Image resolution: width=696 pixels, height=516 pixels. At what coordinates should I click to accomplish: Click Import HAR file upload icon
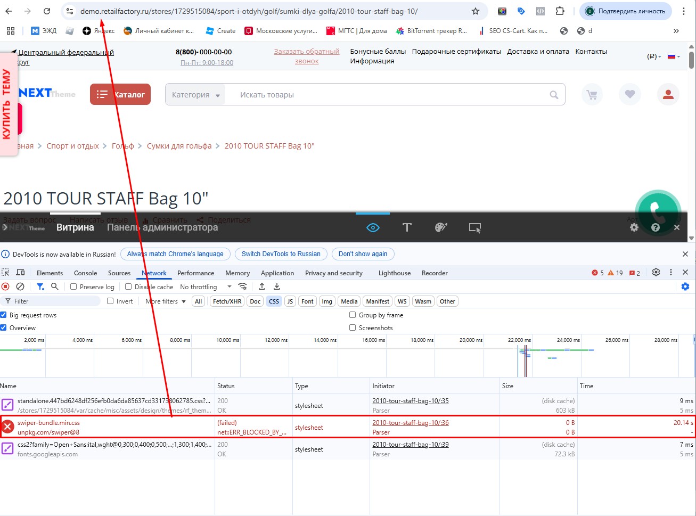262,286
